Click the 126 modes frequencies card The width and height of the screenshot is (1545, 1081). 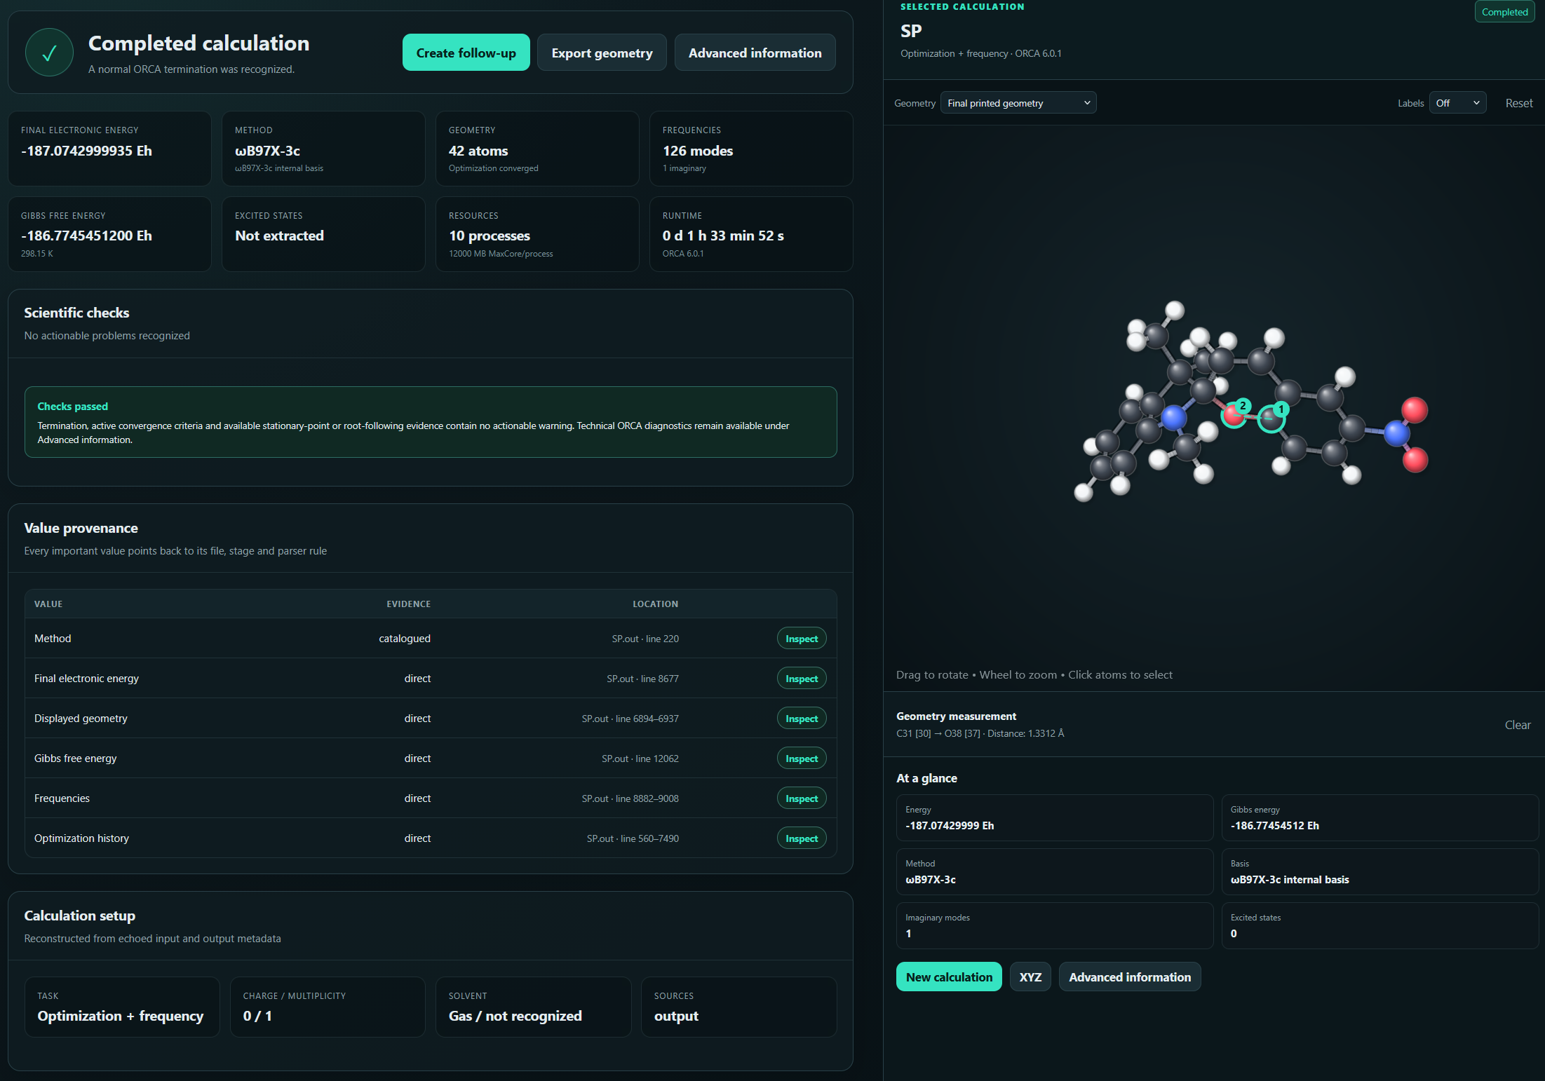(751, 149)
